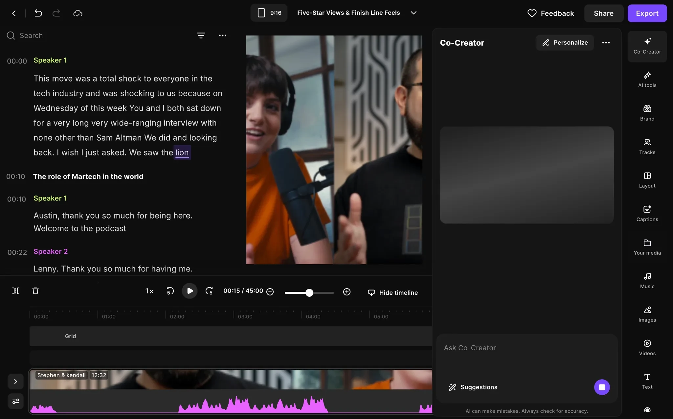Image resolution: width=673 pixels, height=419 pixels.
Task: Open the Videos panel
Action: [x=647, y=348]
